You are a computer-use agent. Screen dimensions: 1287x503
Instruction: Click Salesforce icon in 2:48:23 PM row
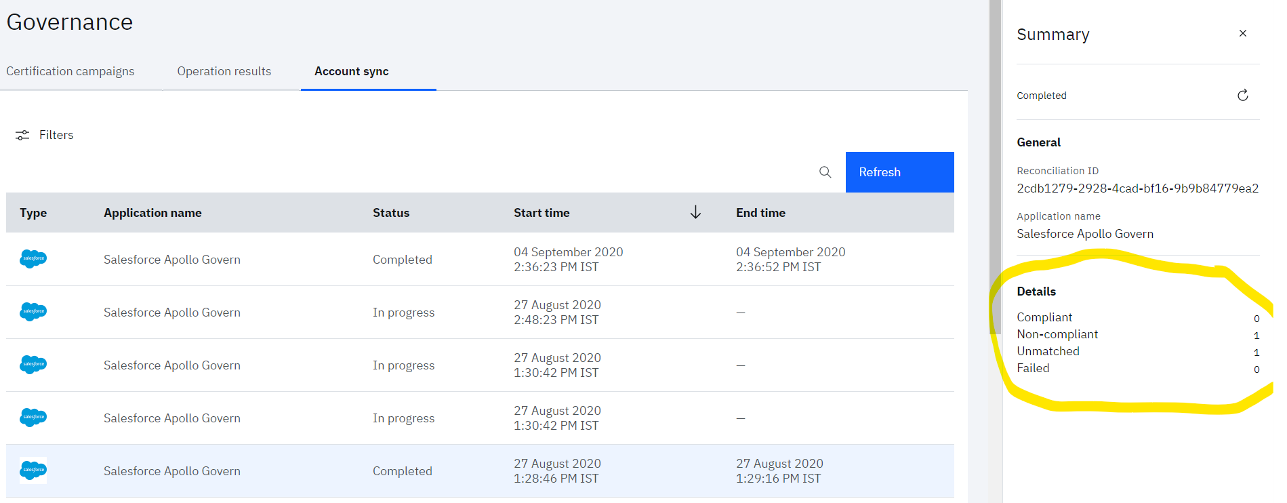(x=33, y=312)
